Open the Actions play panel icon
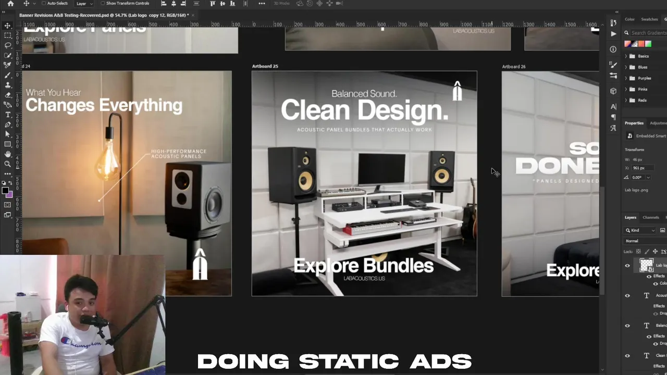The image size is (667, 375). coord(613,34)
